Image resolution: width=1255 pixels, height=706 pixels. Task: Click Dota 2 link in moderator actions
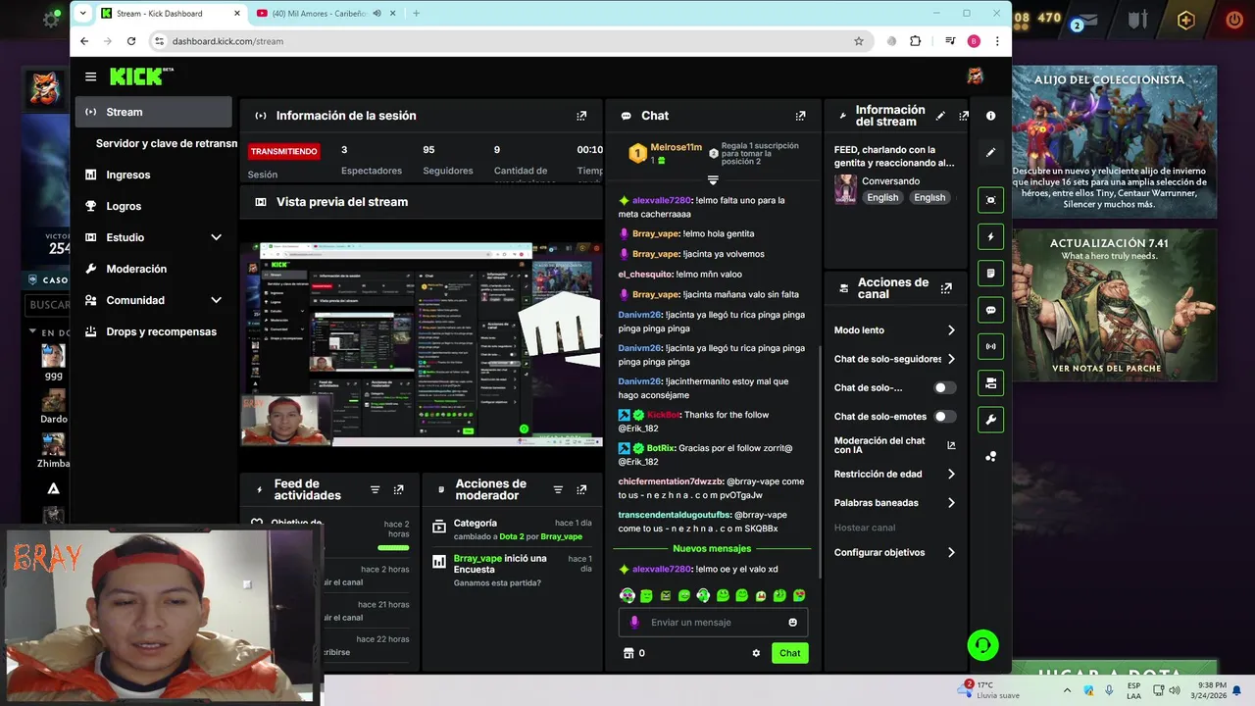click(x=511, y=536)
